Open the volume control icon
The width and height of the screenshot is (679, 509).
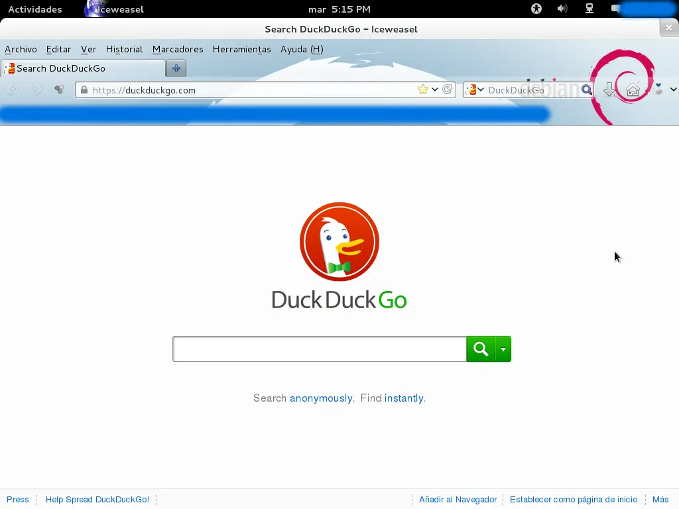pyautogui.click(x=562, y=9)
